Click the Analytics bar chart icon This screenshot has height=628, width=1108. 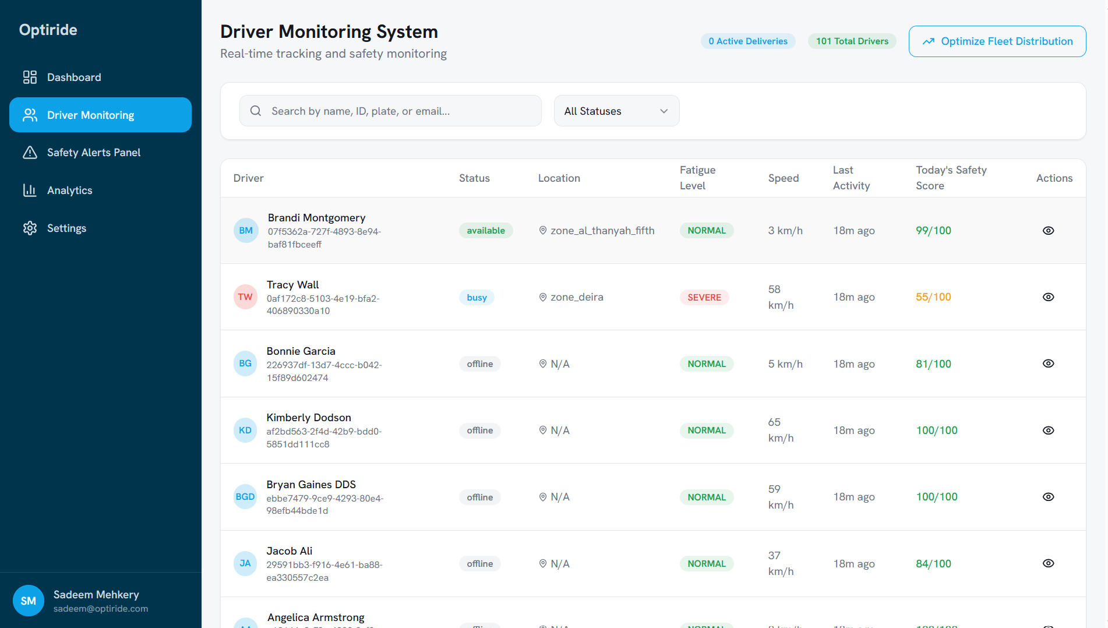[x=30, y=190]
